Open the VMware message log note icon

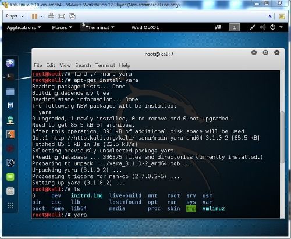[x=282, y=16]
